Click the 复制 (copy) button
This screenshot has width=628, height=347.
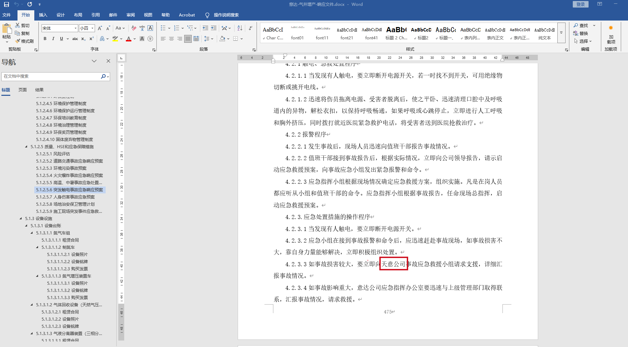point(23,33)
